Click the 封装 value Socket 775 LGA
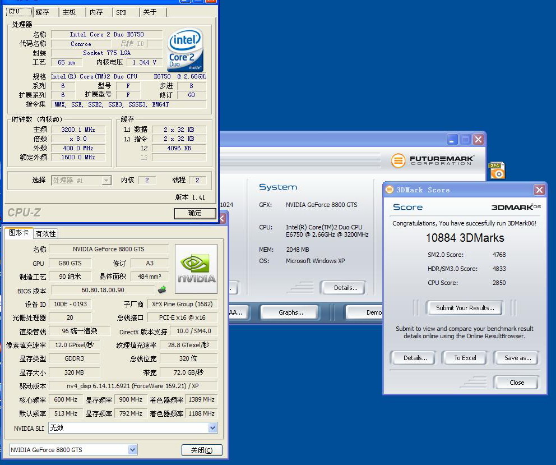This screenshot has height=465, width=556. pos(106,53)
